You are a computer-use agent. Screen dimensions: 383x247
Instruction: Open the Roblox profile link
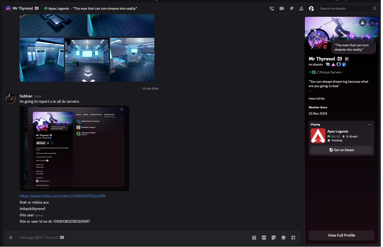[x=62, y=196]
